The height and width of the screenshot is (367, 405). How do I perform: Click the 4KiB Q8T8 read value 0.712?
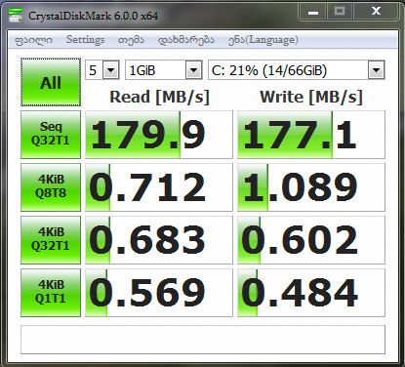tap(159, 187)
